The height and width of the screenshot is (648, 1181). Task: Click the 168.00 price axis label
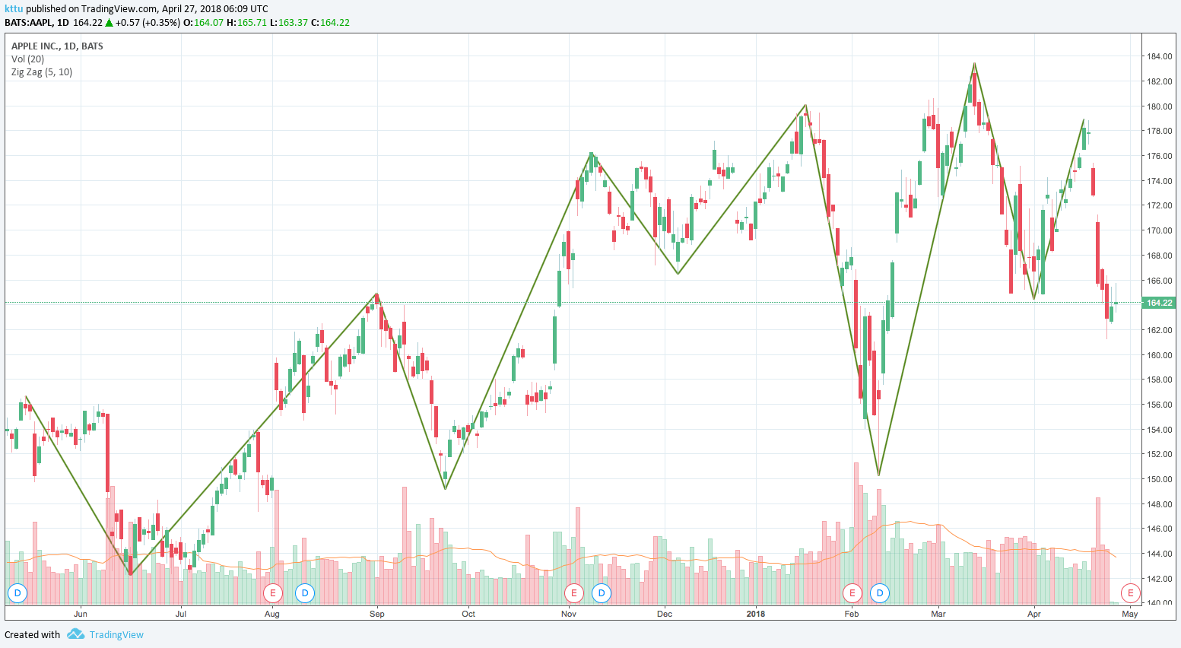[x=1159, y=256]
